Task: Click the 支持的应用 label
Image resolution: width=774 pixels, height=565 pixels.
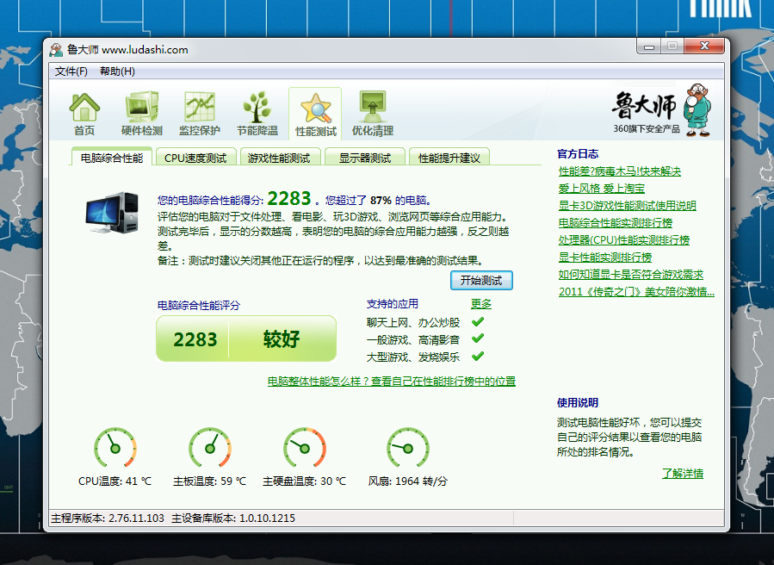Action: click(393, 304)
